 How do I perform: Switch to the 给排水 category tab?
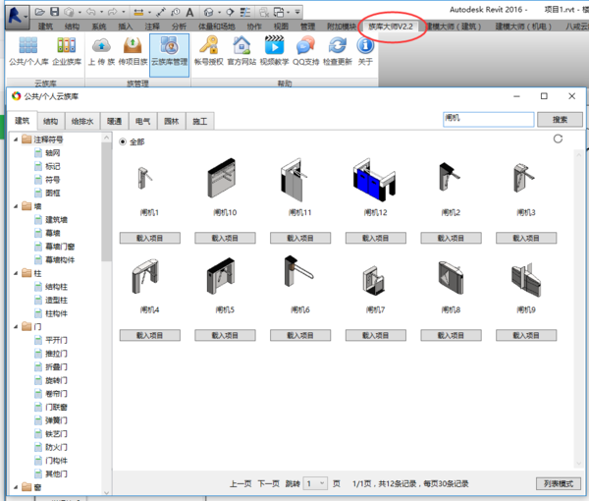pos(82,120)
